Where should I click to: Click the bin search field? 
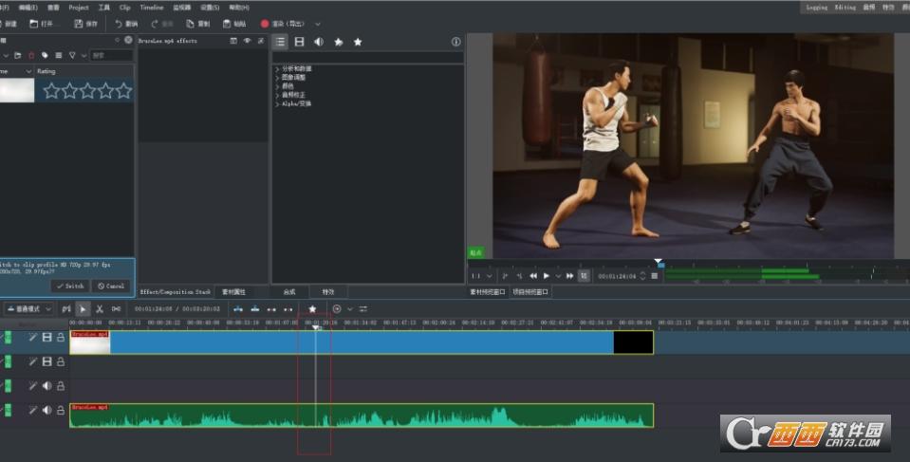(111, 55)
